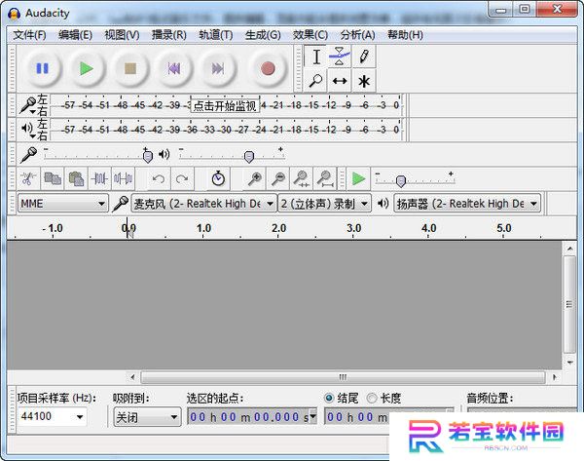The image size is (584, 461).
Task: Click the Audacity title bar headphone icon
Action: coord(14,14)
